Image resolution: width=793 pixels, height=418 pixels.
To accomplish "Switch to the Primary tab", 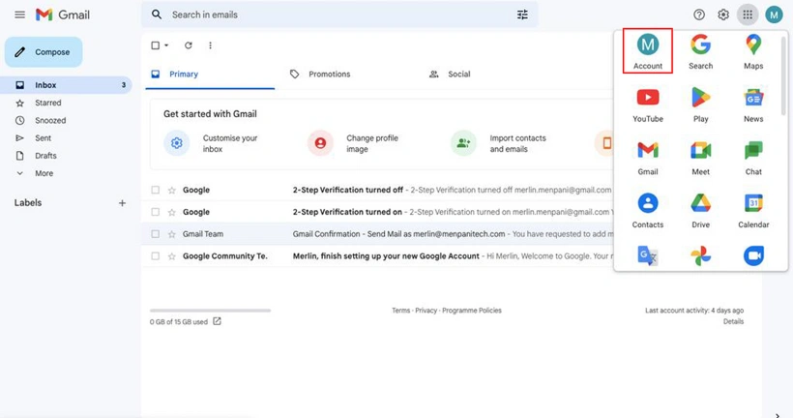I will 210,74.
